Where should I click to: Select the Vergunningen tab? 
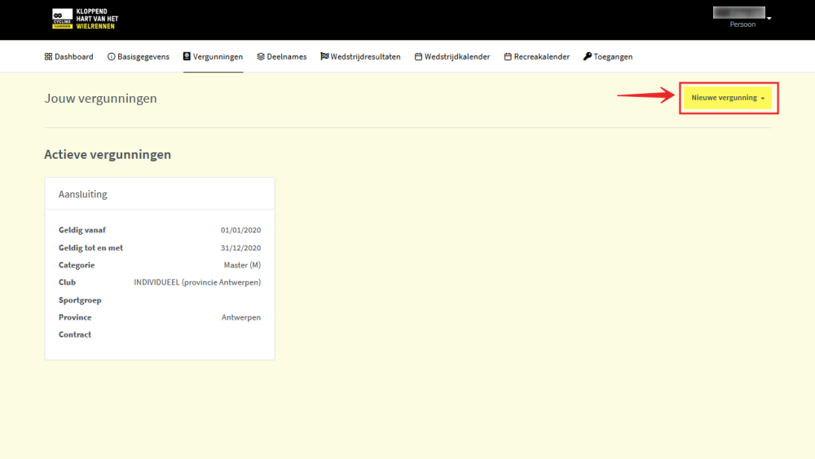point(213,56)
